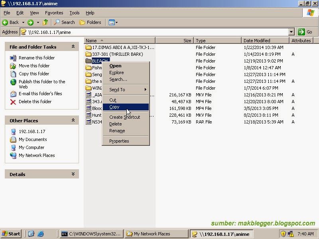Viewport: 319px width, 239px height.
Task: Open the Back history dropdown arrow
Action: pos(23,22)
